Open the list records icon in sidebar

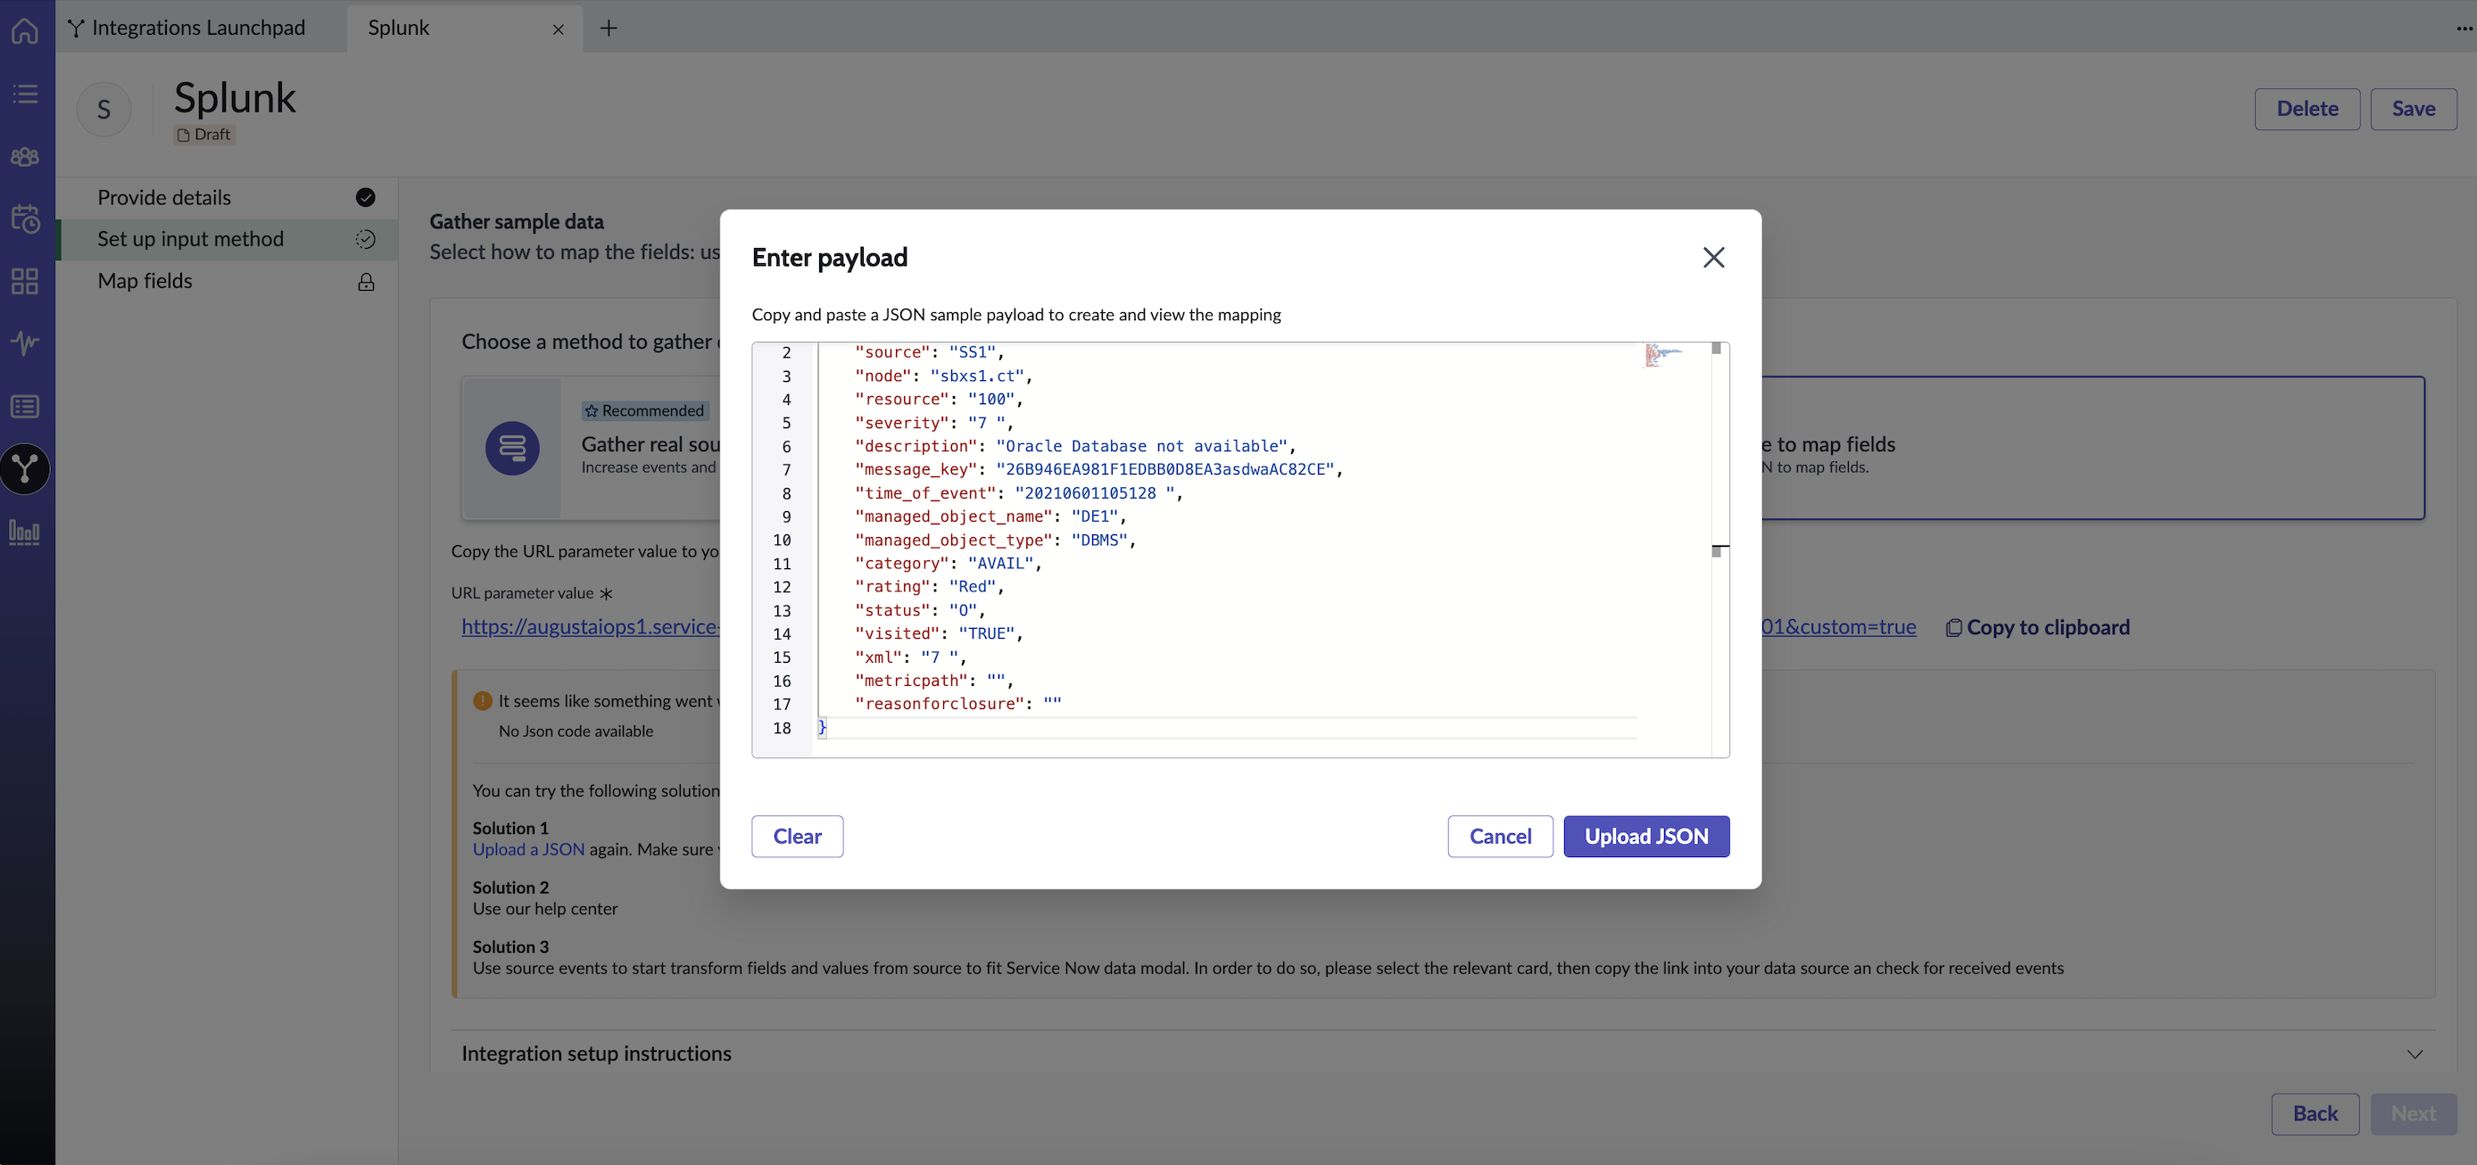tap(25, 406)
